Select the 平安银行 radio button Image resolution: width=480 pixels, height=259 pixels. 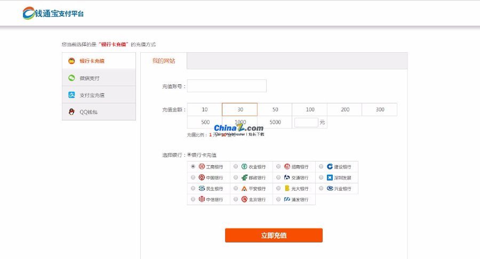[x=236, y=188]
